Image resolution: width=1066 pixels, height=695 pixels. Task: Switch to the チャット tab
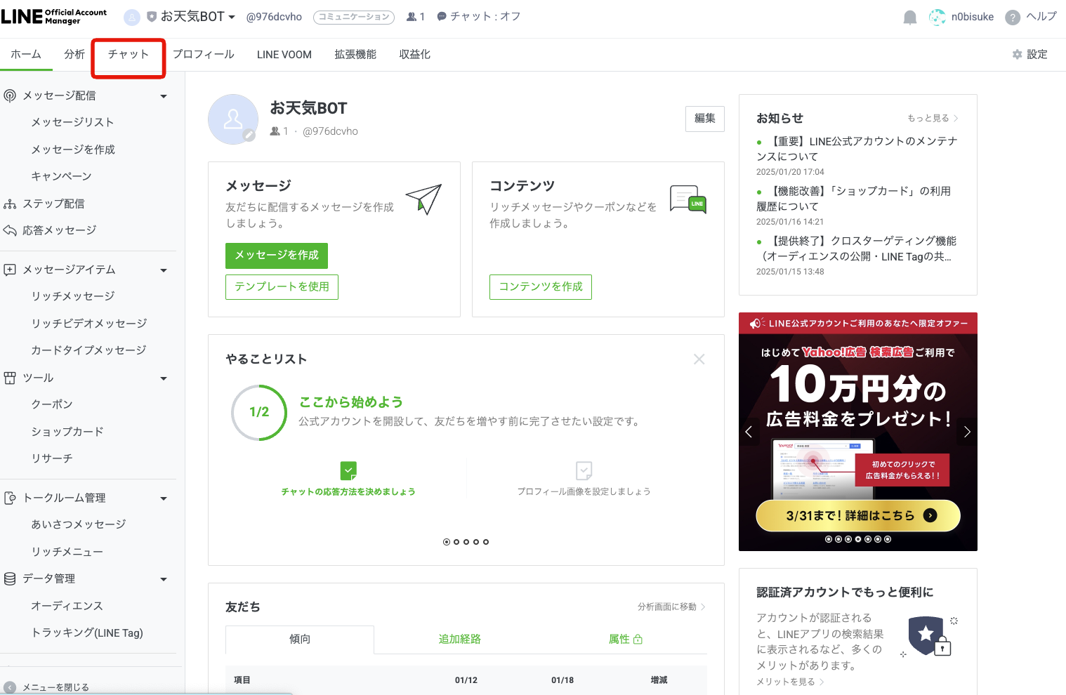tap(129, 55)
